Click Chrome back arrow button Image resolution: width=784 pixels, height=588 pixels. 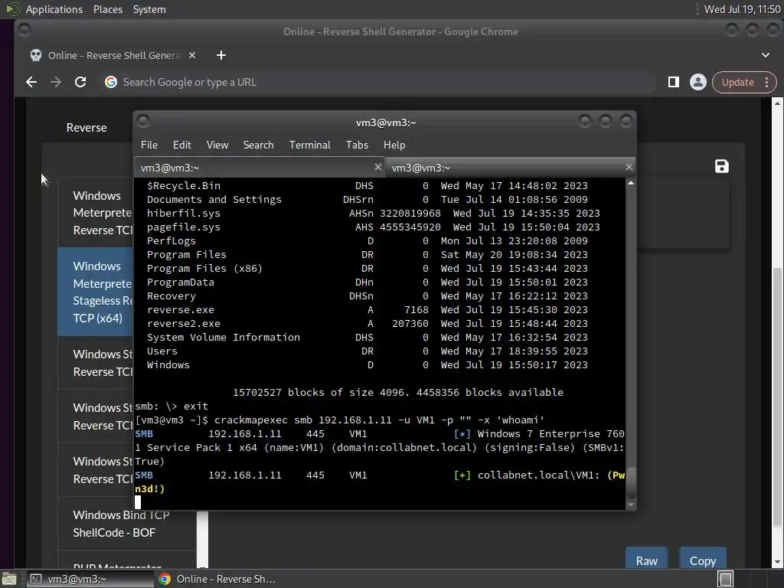coord(31,82)
